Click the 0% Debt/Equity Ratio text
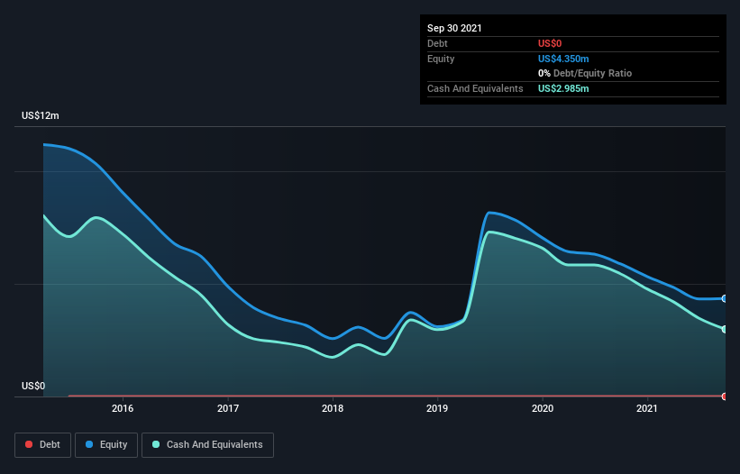 pyautogui.click(x=585, y=74)
